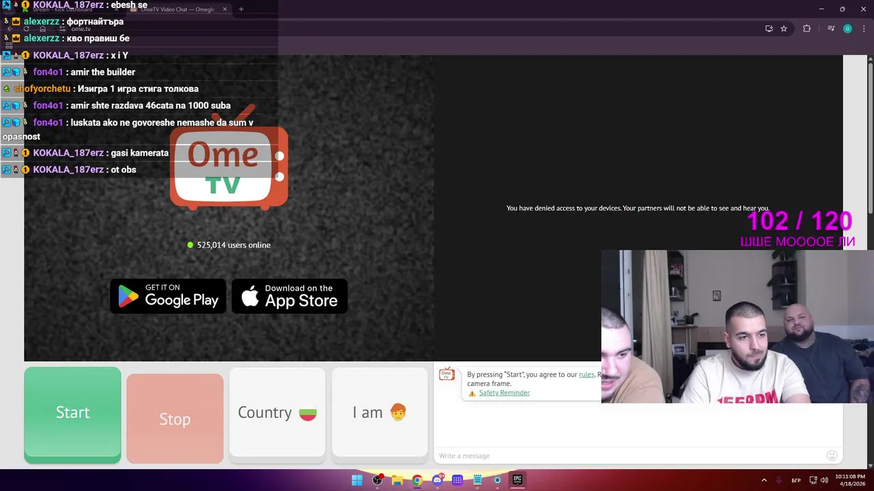
Task: Open the "I am" gender selector
Action: coord(380,413)
